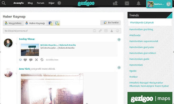
Task: Open the notifications bell icon
Action: pos(138,3)
